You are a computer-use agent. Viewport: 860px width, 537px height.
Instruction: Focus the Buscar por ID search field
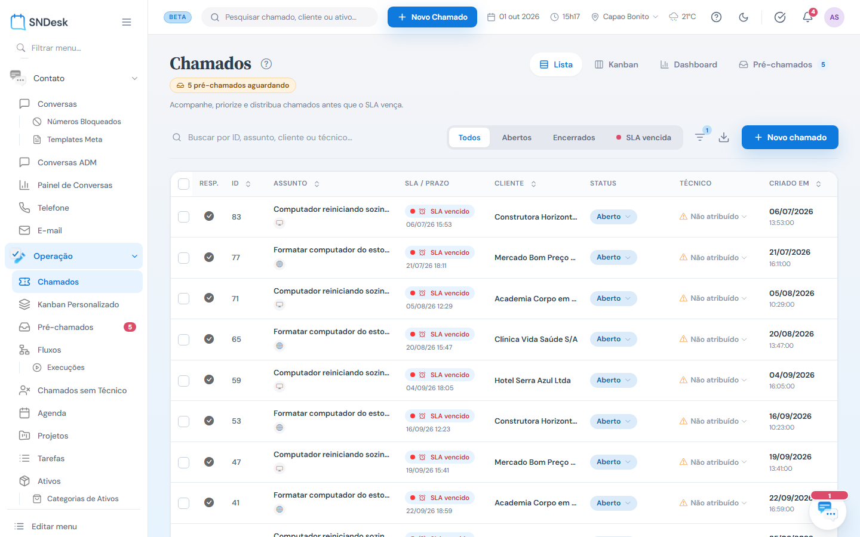click(x=305, y=137)
